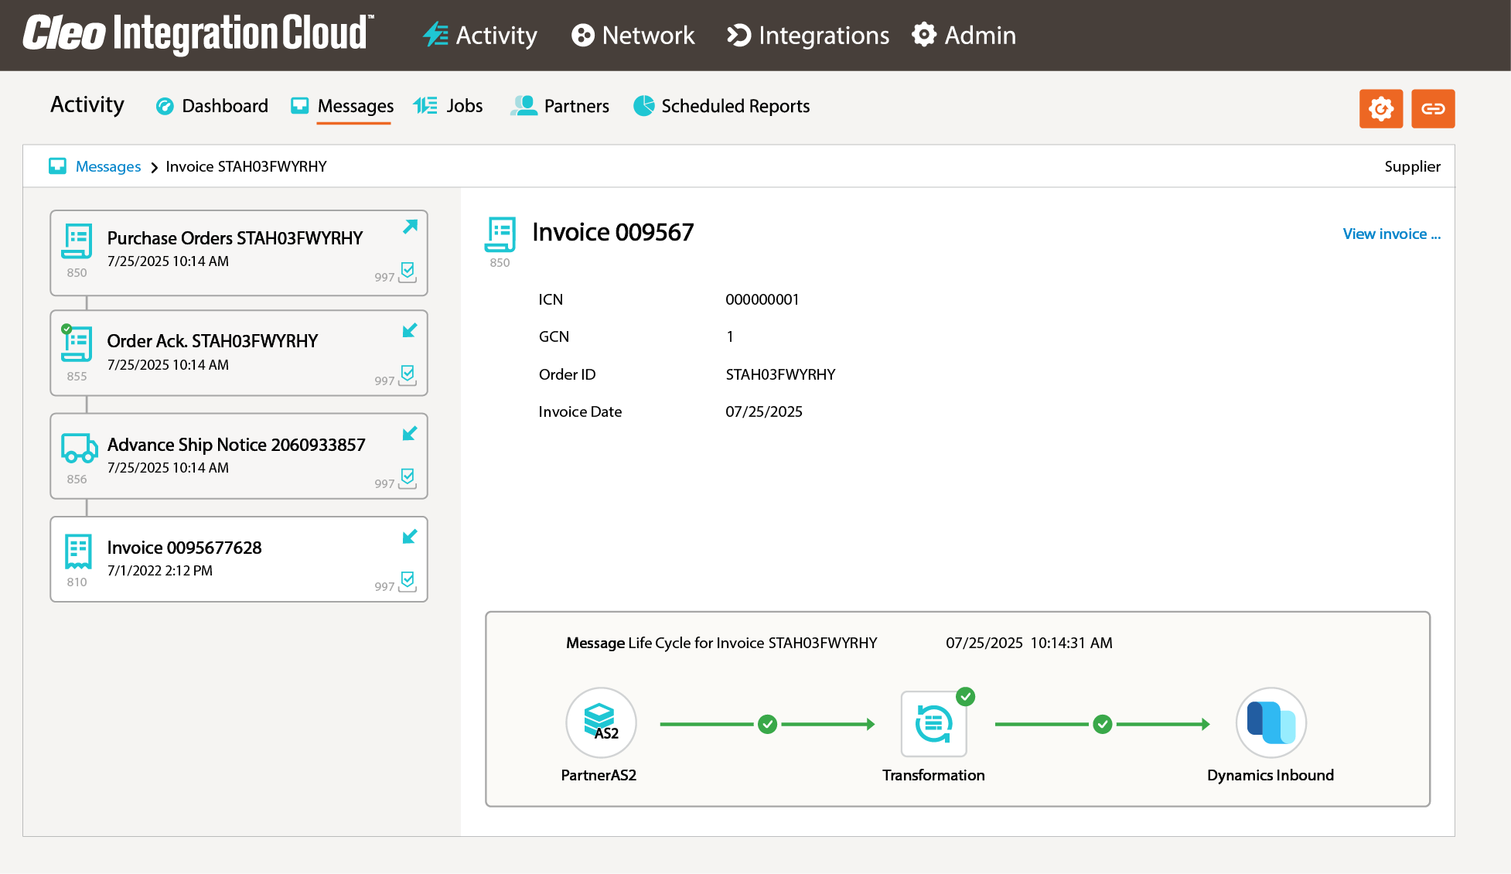The image size is (1511, 874).
Task: Expand the Invoice 0095677628 card details
Action: click(410, 537)
